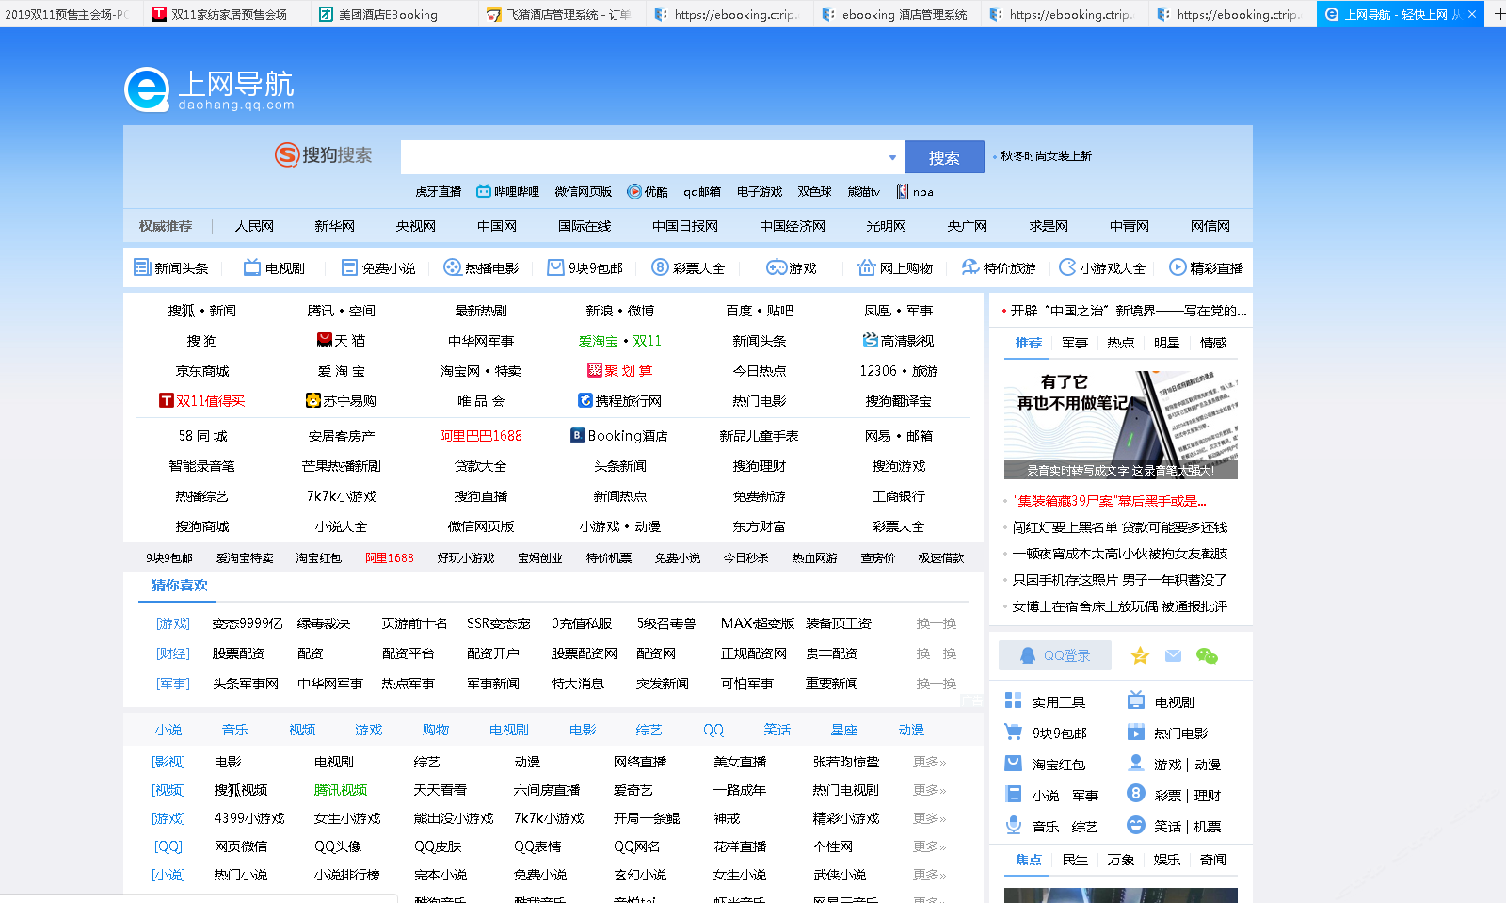Click the 上网导航 logo icon
Image resolution: width=1506 pixels, height=903 pixels.
coord(147,90)
